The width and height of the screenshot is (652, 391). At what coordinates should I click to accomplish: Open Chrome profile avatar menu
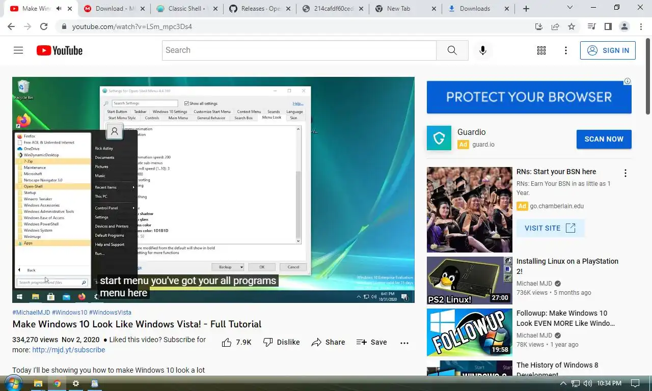[x=624, y=26]
